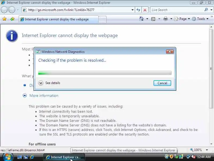The height and width of the screenshot is (161, 214).
Task: Collapse the More information section arrow
Action: 25,96
